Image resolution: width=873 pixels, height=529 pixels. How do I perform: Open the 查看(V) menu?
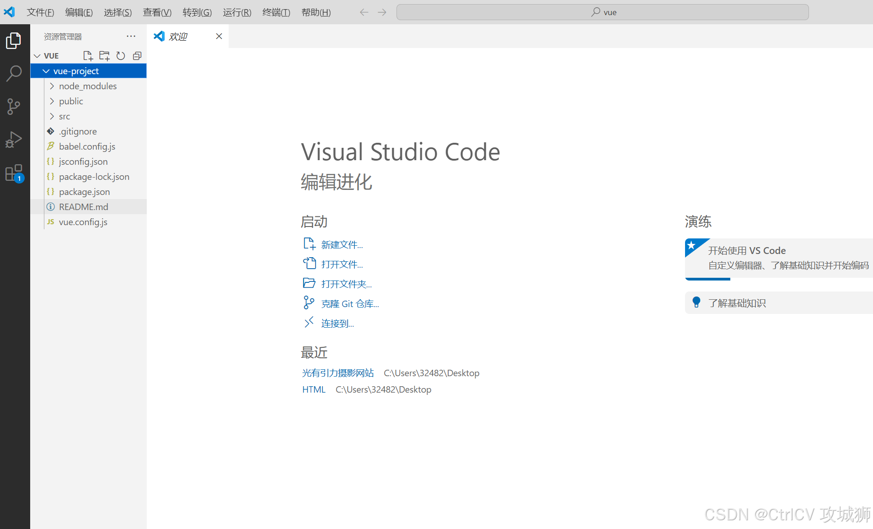(157, 12)
